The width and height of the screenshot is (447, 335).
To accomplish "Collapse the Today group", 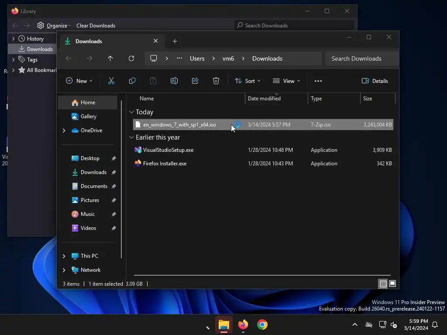I will coord(131,112).
